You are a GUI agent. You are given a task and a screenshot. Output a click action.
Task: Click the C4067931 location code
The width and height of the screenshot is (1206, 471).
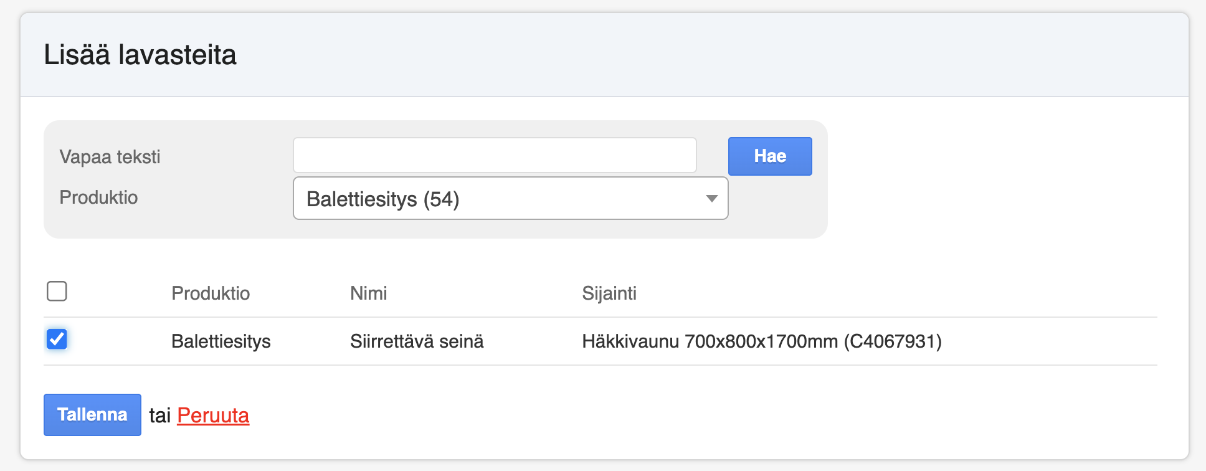(893, 341)
